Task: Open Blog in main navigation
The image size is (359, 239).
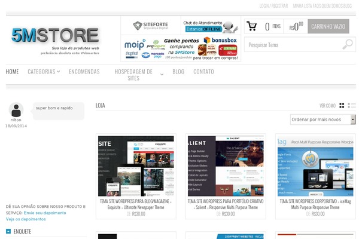Action: [x=178, y=72]
